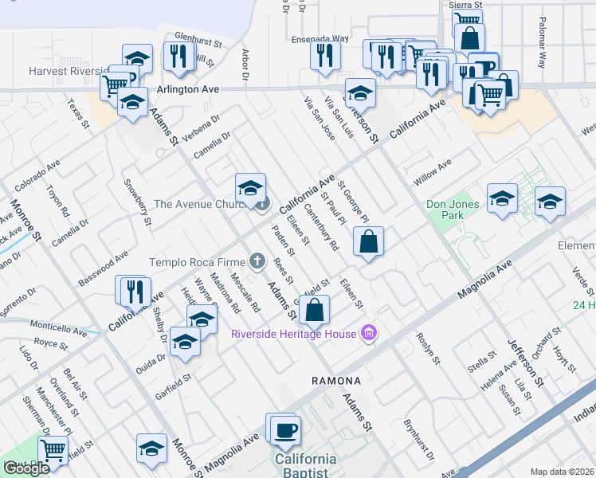
Task: Select the school marker next to Shelby Dr
Action: [x=202, y=319]
